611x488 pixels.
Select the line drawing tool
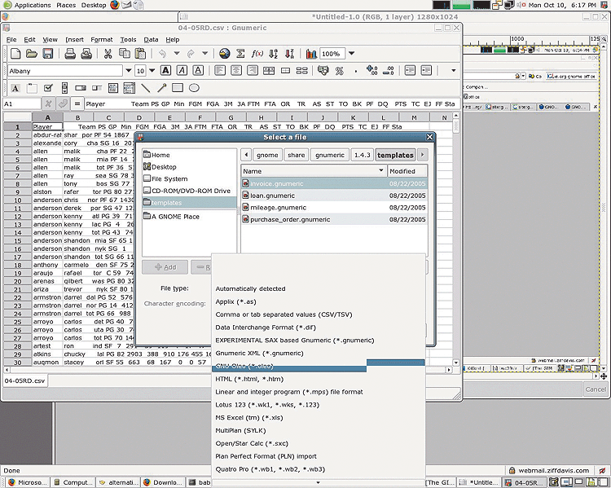point(145,88)
